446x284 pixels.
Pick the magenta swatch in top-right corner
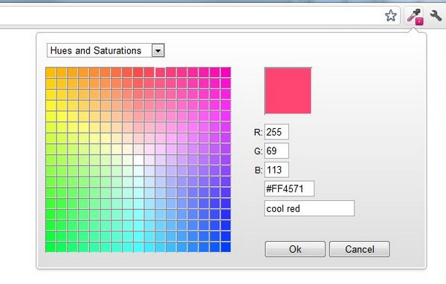click(x=226, y=73)
